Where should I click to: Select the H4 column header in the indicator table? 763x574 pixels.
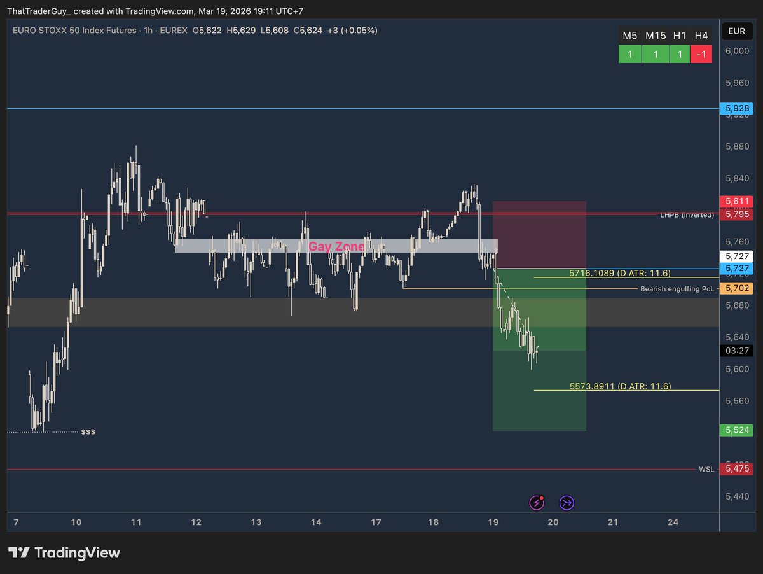click(701, 36)
